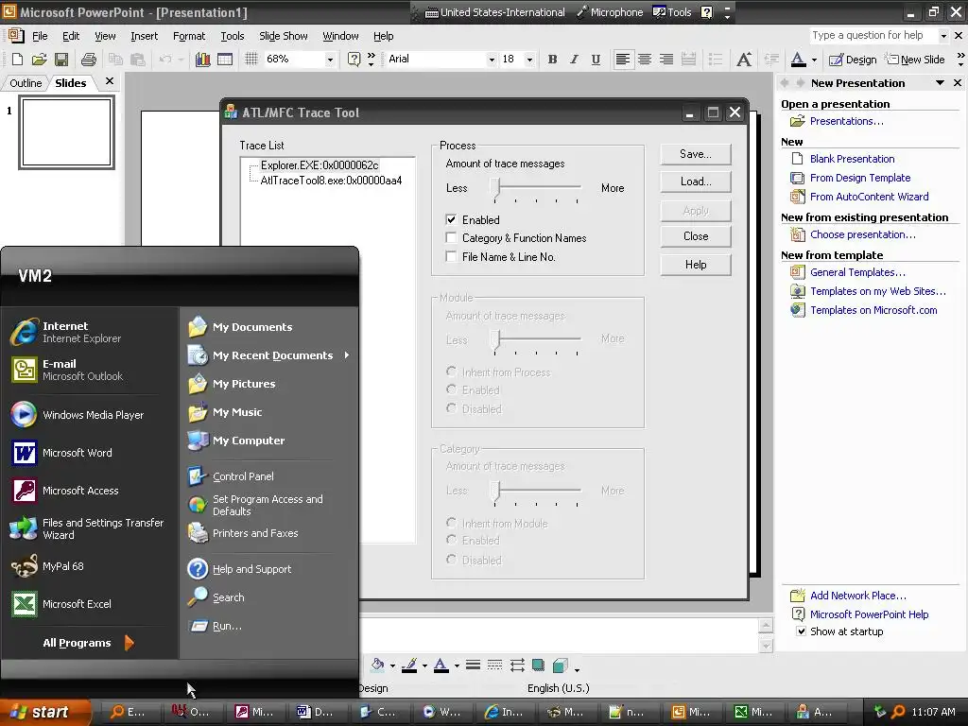This screenshot has width=968, height=726.
Task: Click the Close button in Trace Tool
Action: click(x=696, y=236)
